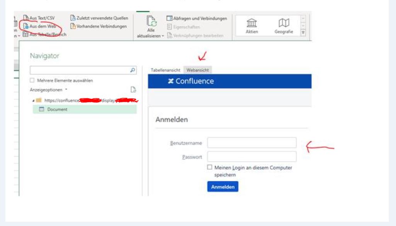Open Zuletzt verwendete Quellen
This screenshot has height=226, width=396.
coord(99,18)
